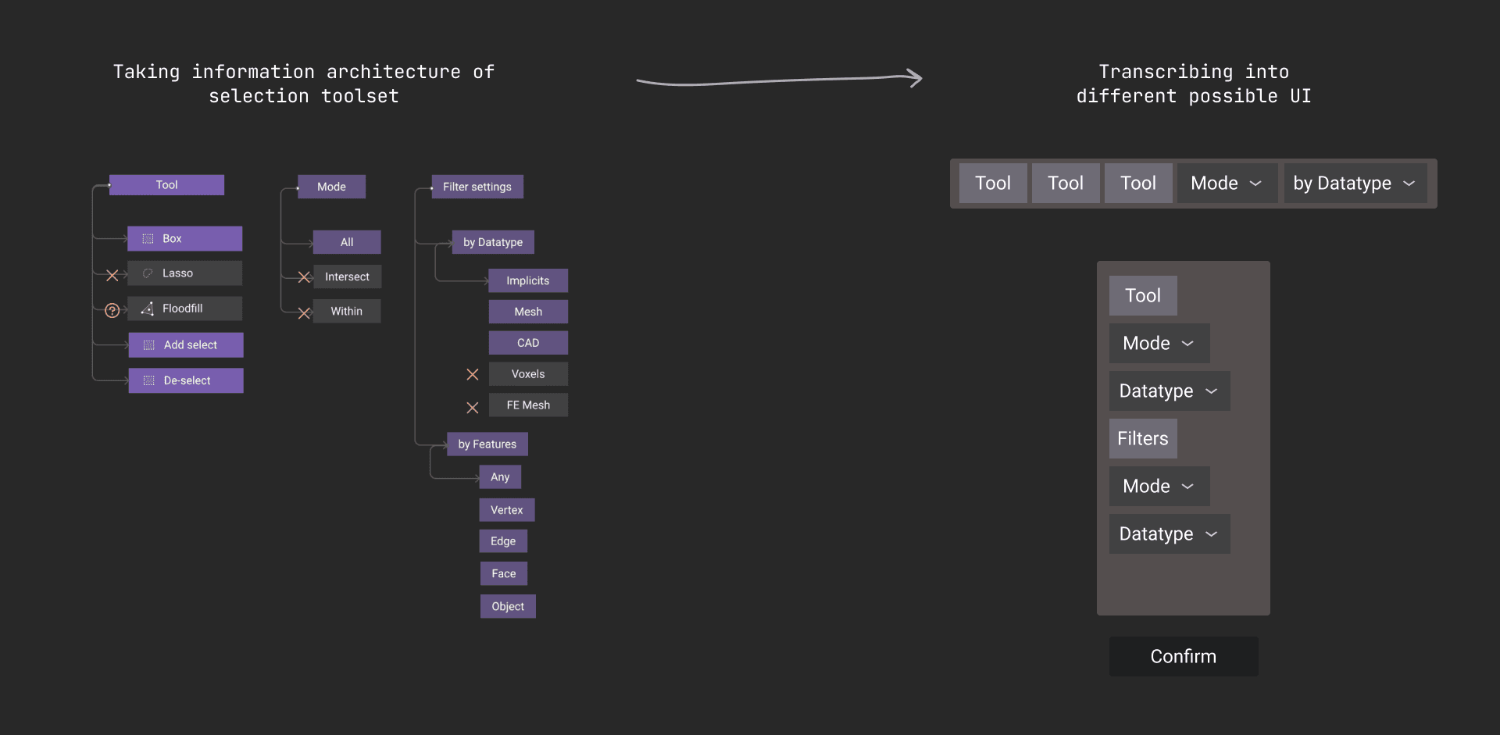Viewport: 1500px width, 735px height.
Task: Choose the Object feature node
Action: tap(508, 607)
